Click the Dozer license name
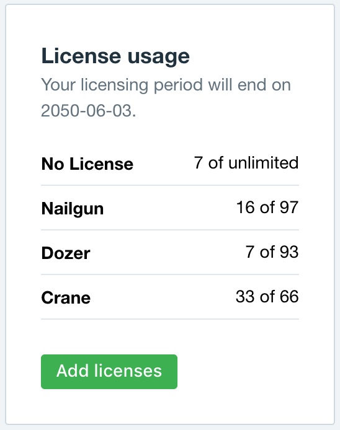The height and width of the screenshot is (430, 340). pyautogui.click(x=66, y=253)
